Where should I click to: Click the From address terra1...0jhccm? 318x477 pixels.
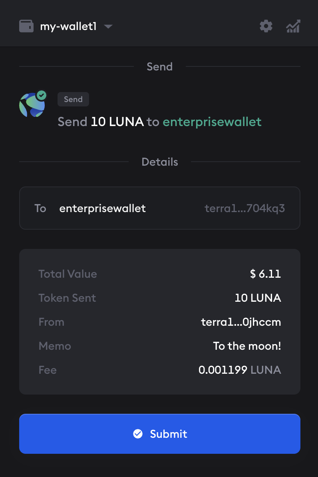tap(241, 322)
